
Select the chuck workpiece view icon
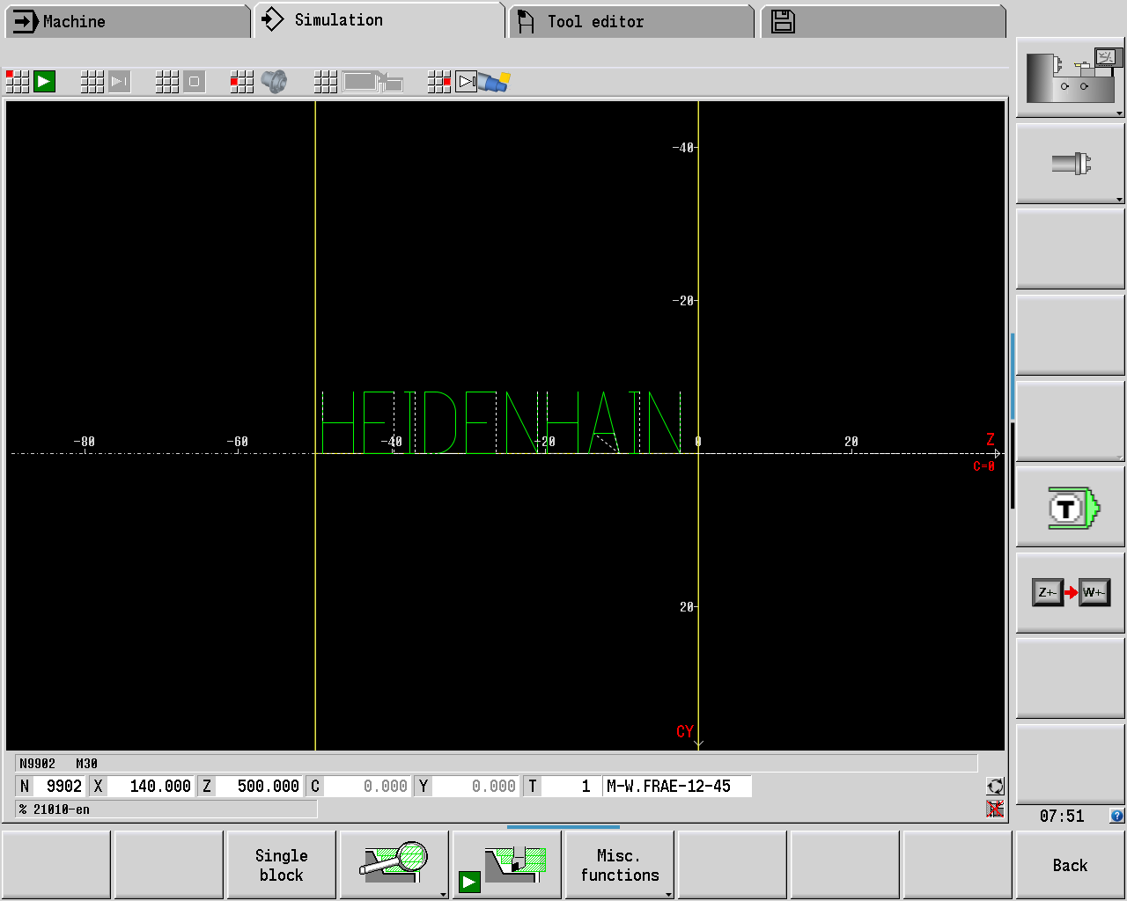click(x=274, y=82)
